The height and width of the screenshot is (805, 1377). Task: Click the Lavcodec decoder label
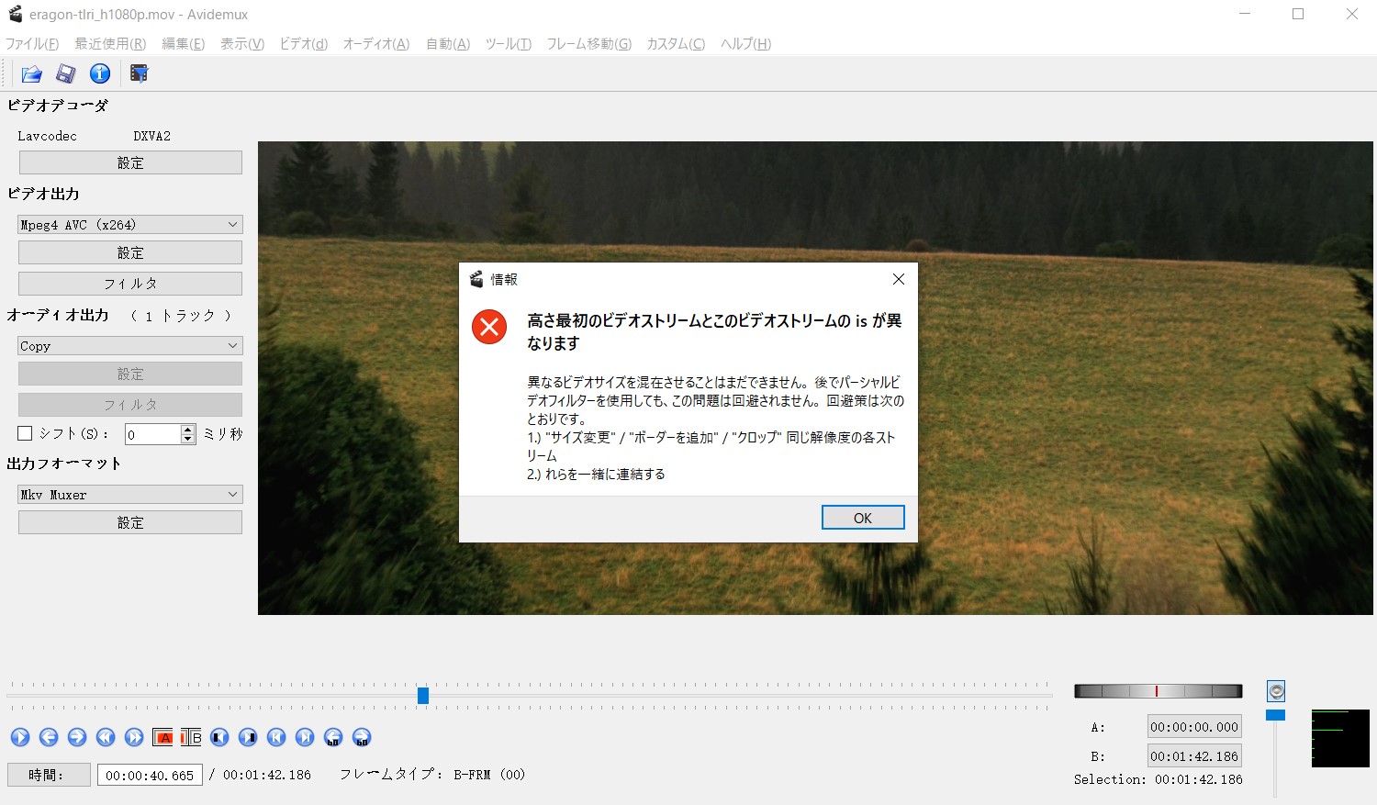coord(48,136)
